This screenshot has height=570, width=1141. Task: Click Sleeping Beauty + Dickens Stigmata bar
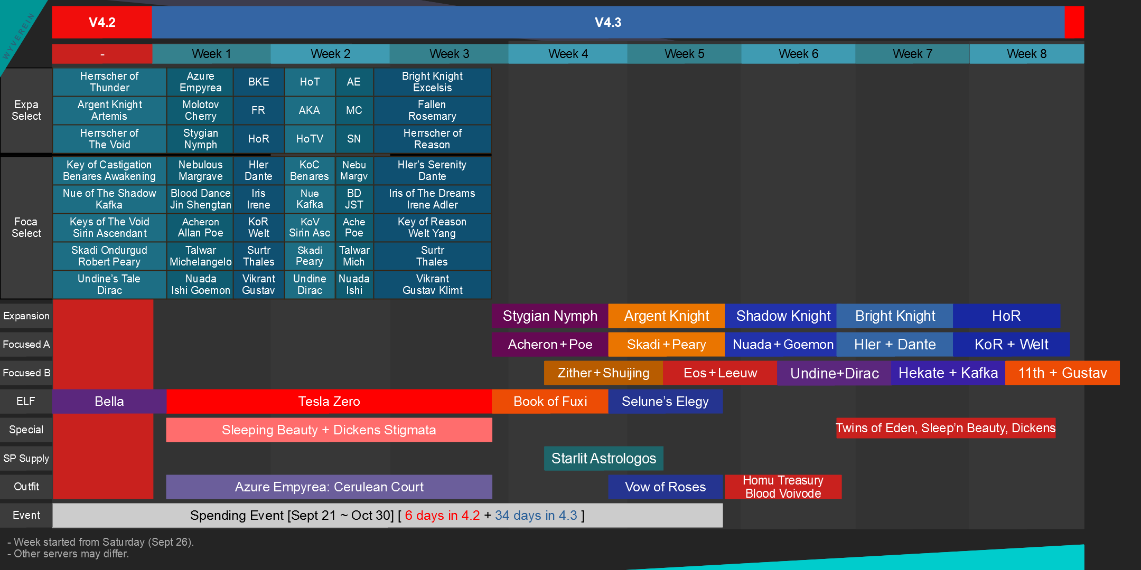[x=329, y=430]
